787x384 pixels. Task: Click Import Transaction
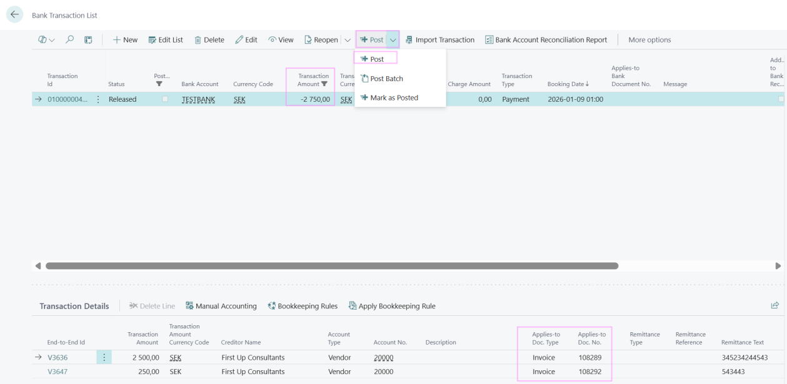(439, 39)
